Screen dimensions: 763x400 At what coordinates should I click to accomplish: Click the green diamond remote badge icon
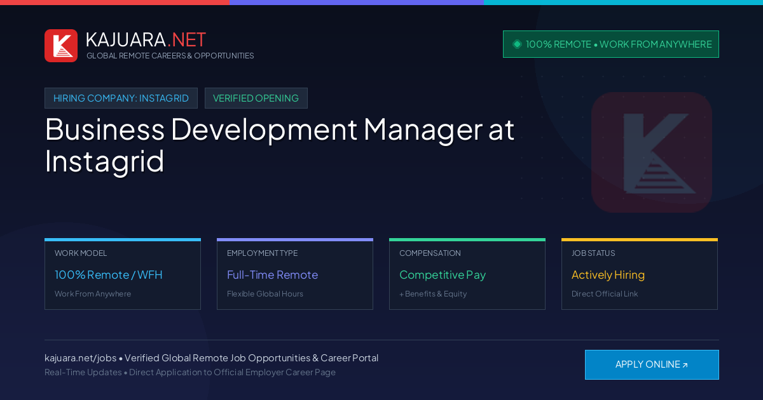tap(517, 44)
